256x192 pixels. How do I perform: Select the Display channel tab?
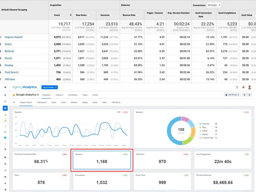[85, 102]
